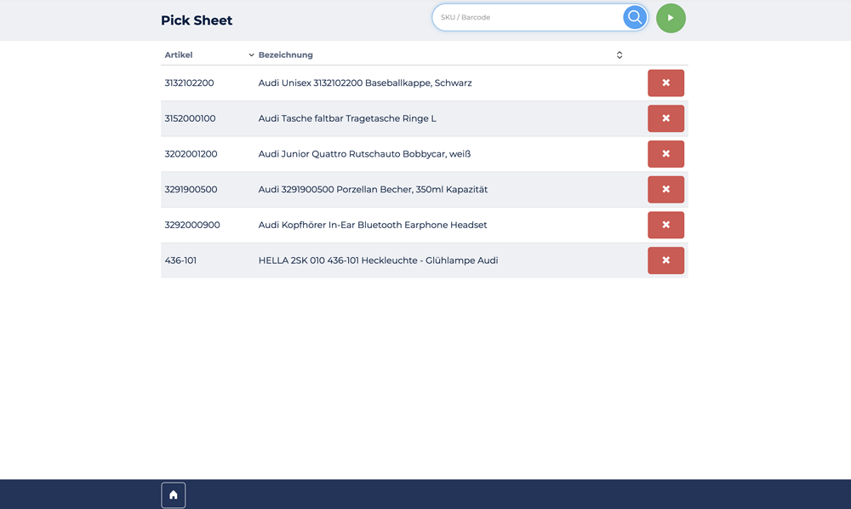
Task: Remove the Audi Baseballkappe item from list
Action: click(x=665, y=83)
